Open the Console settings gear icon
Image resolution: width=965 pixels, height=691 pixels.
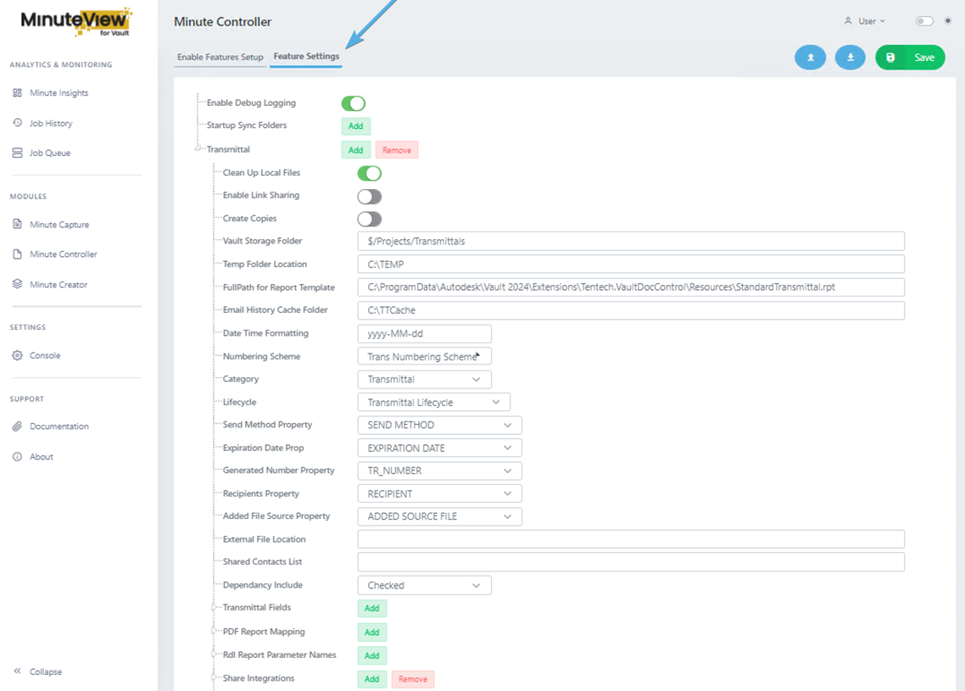(17, 356)
